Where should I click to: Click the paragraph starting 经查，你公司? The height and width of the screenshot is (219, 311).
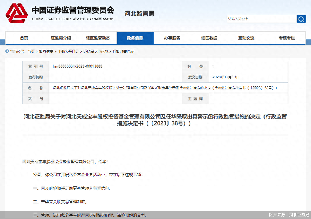pyautogui.click(x=88, y=175)
